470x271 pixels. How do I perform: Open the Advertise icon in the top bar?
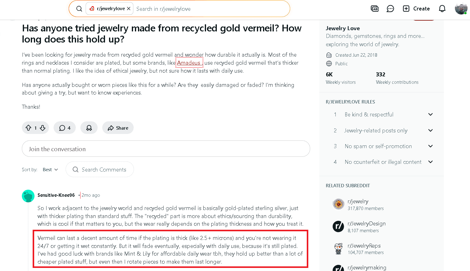coord(375,8)
